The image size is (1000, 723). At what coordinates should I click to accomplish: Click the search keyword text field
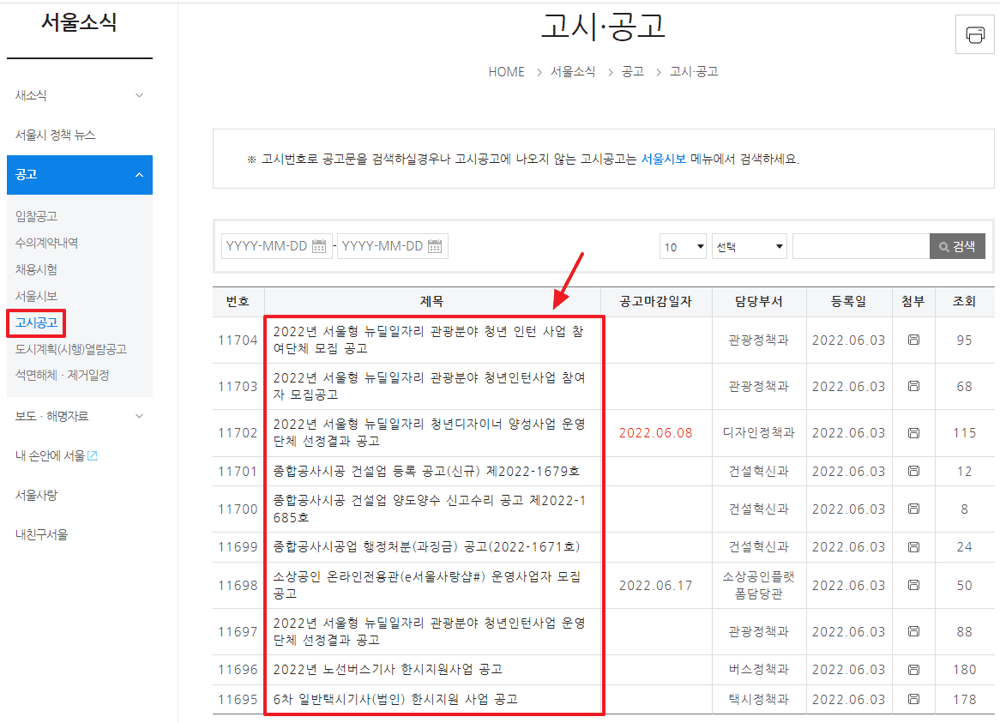[861, 246]
